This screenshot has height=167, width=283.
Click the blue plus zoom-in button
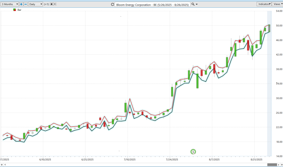[21, 4]
